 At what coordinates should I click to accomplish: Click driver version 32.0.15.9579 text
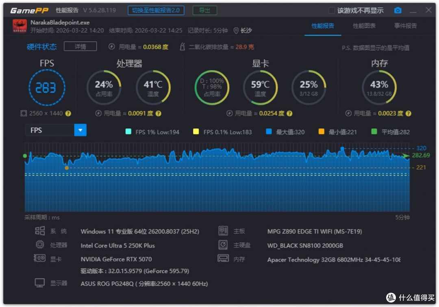pos(135,271)
